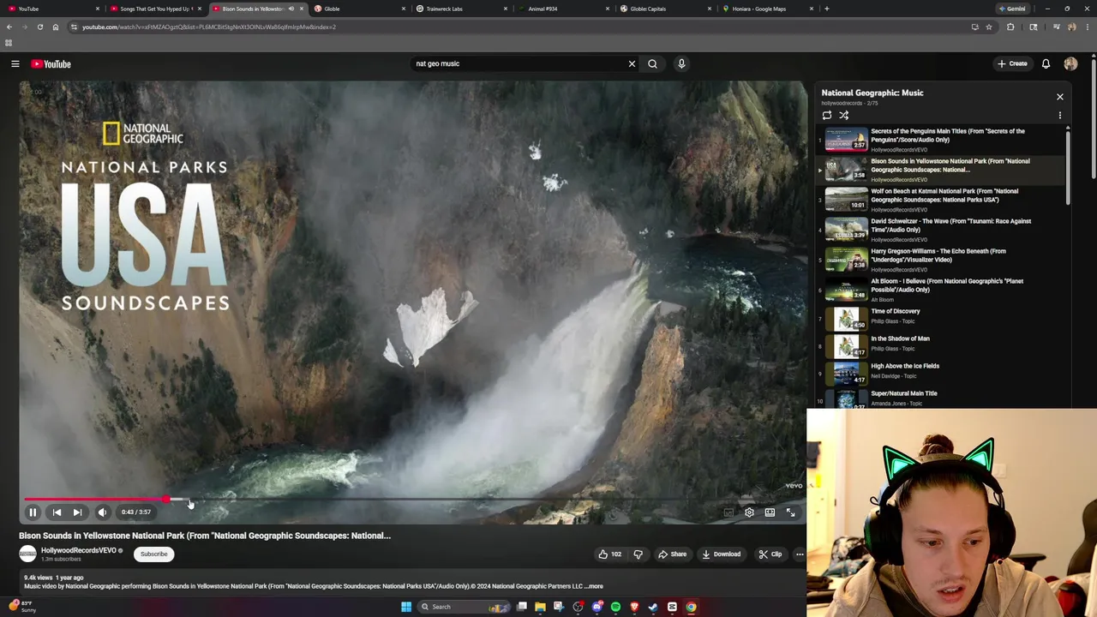Open Steam from the taskbar
The image size is (1097, 617).
[x=653, y=607]
